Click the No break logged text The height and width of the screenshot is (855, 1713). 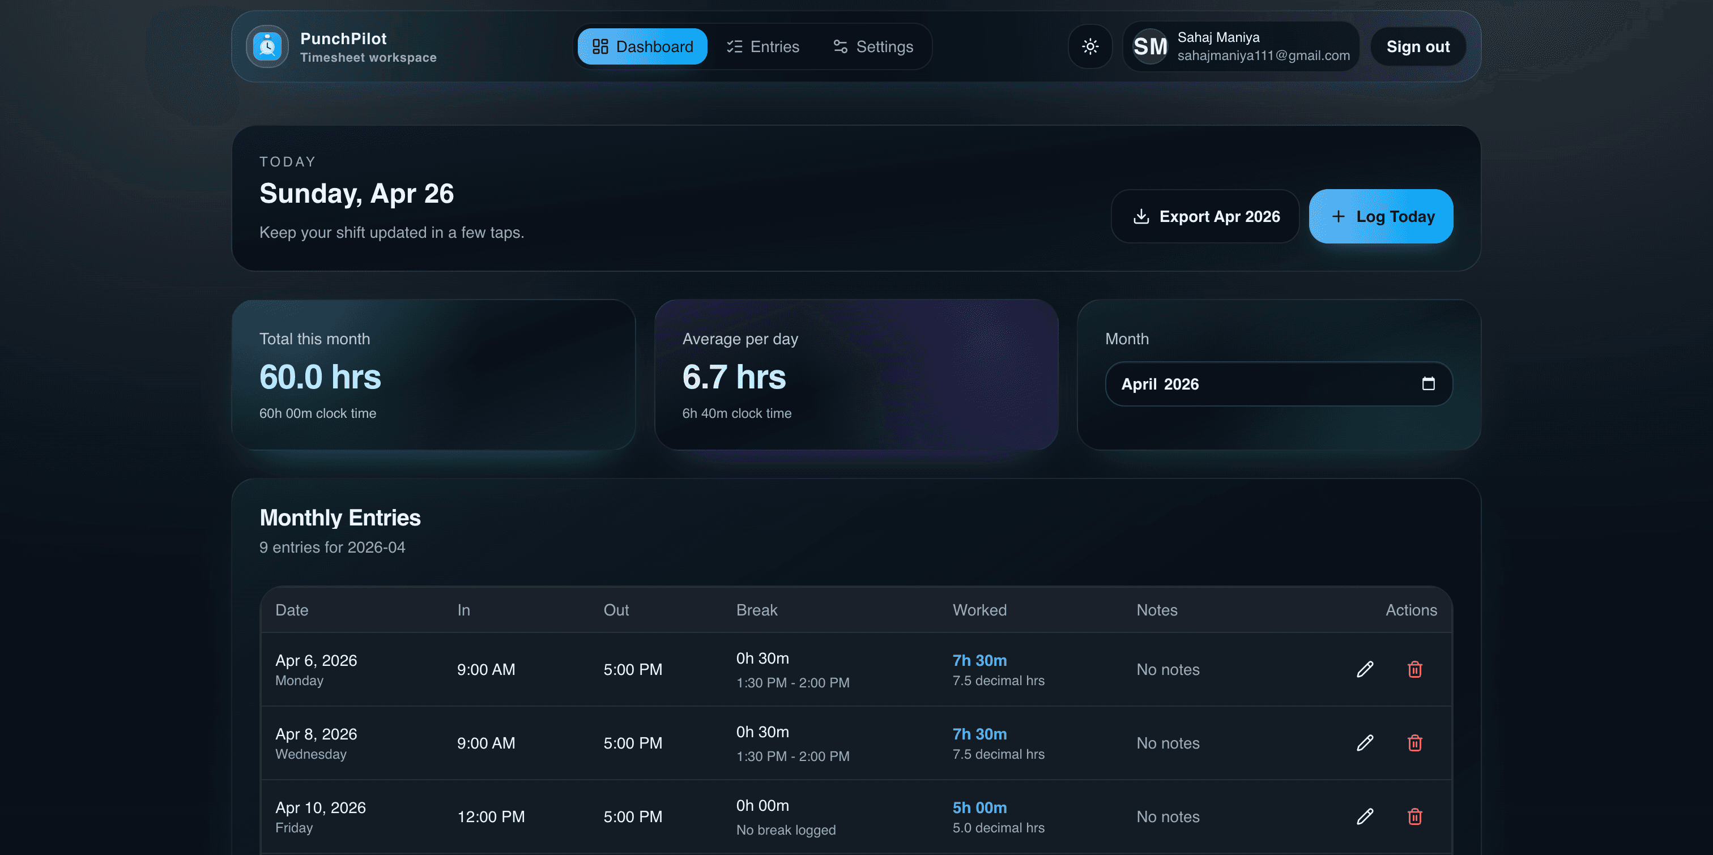[x=786, y=831]
